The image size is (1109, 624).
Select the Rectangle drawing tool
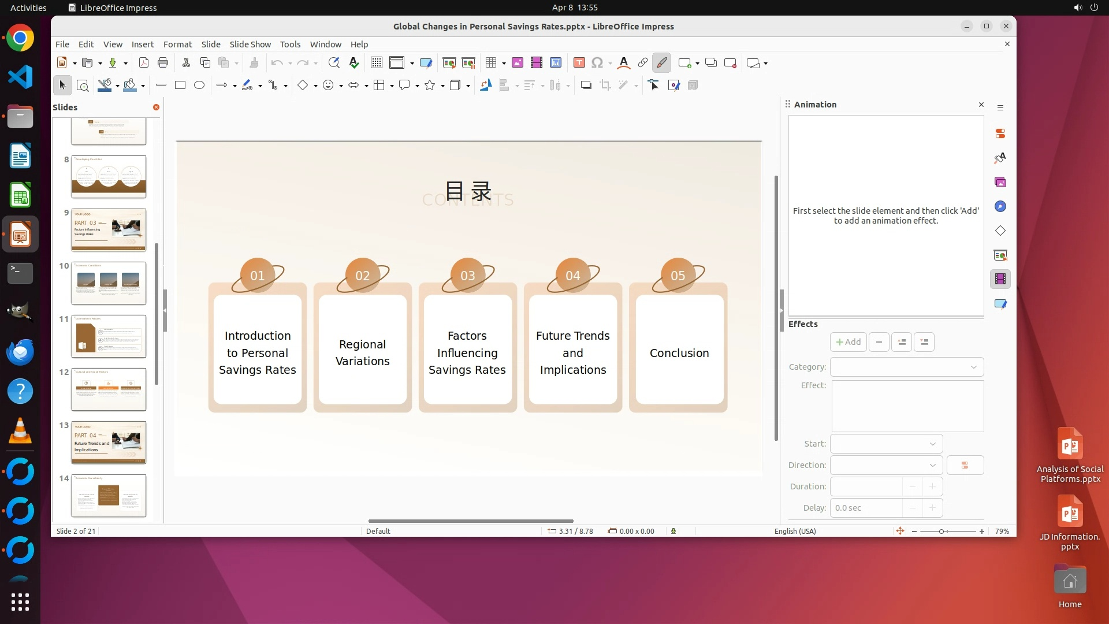180,86
